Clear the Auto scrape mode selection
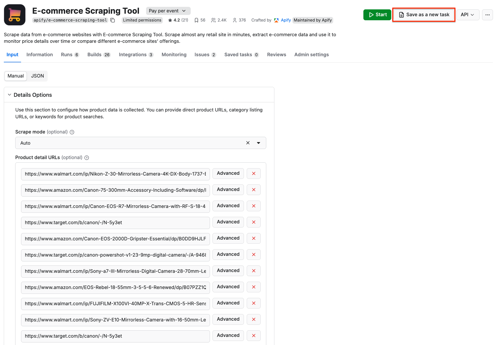Image resolution: width=496 pixels, height=345 pixels. pos(248,143)
